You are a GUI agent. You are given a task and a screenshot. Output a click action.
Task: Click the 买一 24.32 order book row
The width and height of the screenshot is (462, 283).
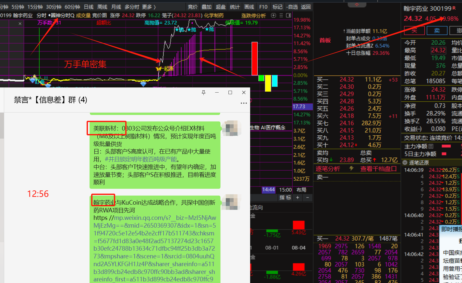357,79
